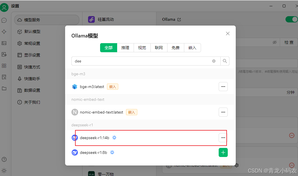Click the 嵌入 tag on bge-m3:latest
This screenshot has height=176, width=298.
pos(113,87)
